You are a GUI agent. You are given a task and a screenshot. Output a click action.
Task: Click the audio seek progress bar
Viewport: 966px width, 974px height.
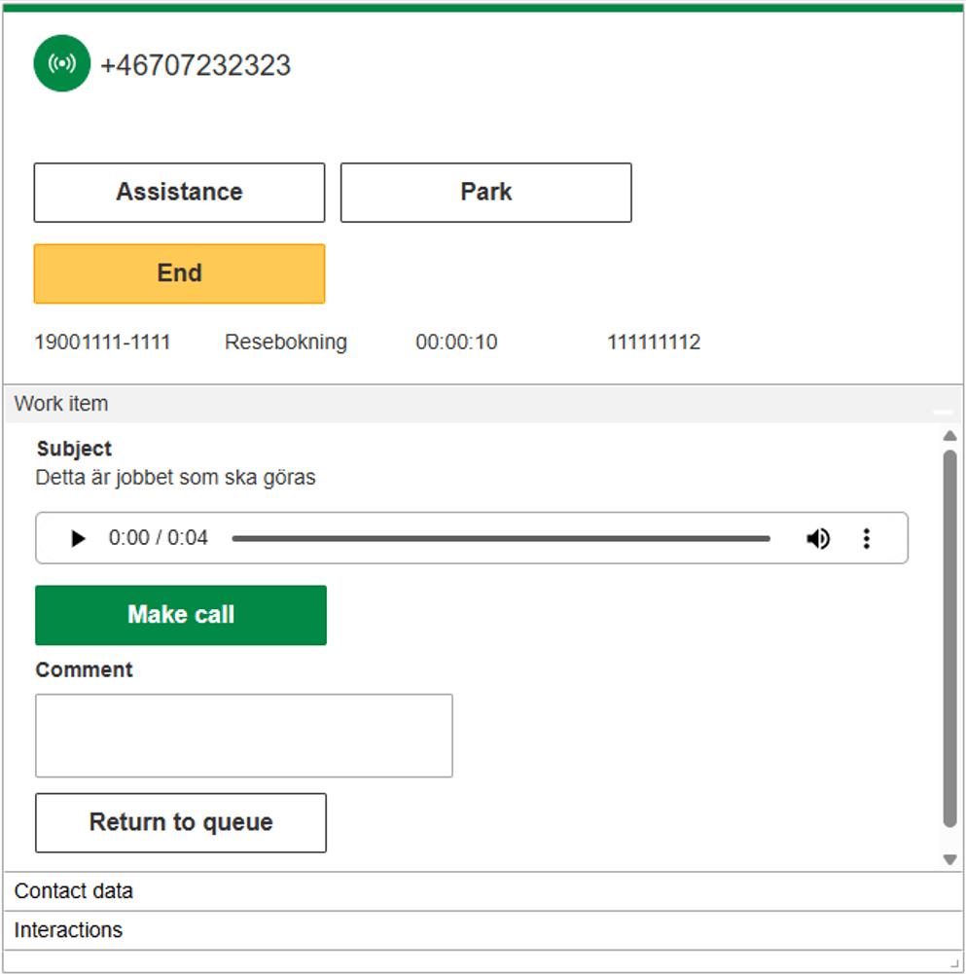click(500, 538)
